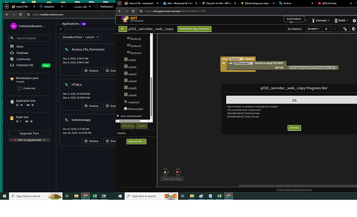Click the 0% progress bar
This screenshot has width=357, height=217.
click(294, 101)
